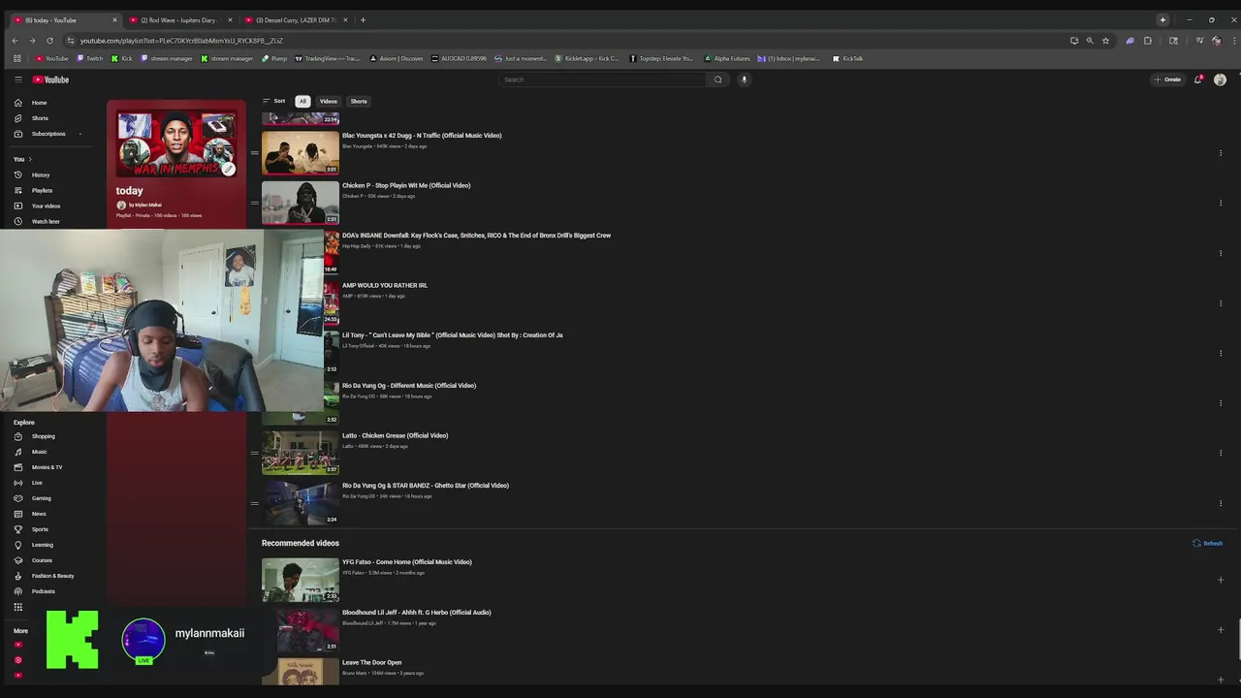
Task: Open the options menu for the AMP WOULD YOU RATHER row
Action: click(1221, 303)
